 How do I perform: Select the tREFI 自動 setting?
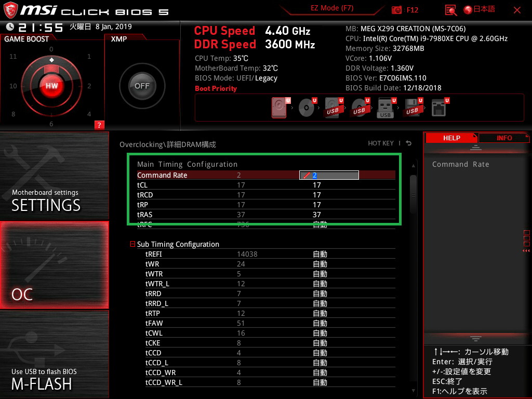point(320,254)
